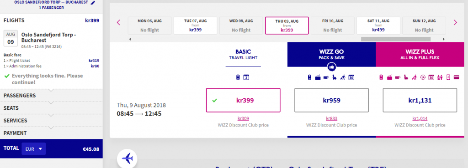Click the Wizz Plus credit card icon
The height and width of the screenshot is (168, 468).
(x=456, y=77)
